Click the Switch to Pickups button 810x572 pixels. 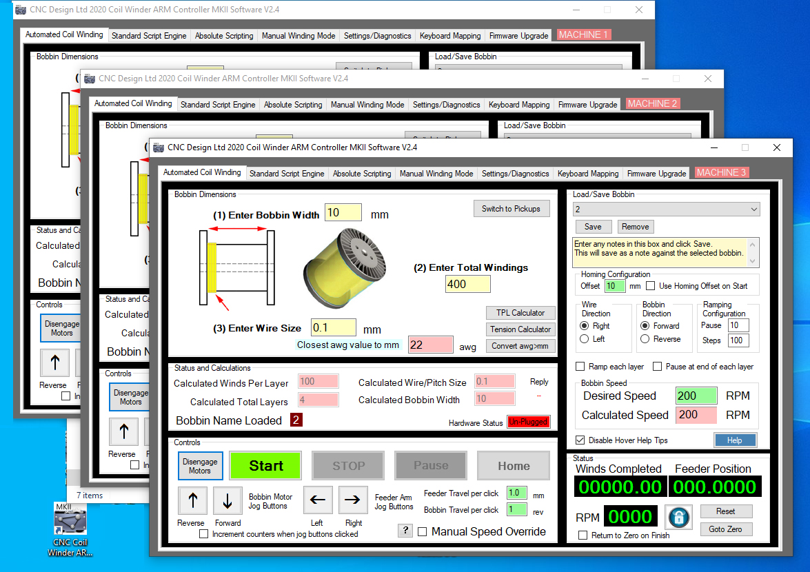click(x=512, y=209)
